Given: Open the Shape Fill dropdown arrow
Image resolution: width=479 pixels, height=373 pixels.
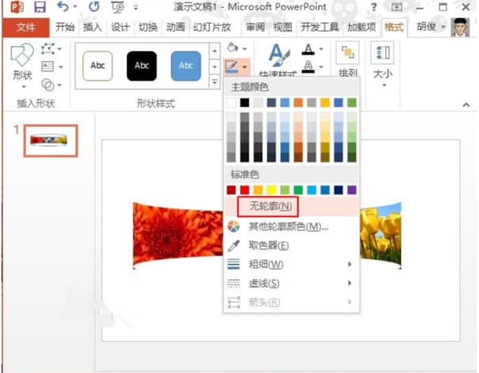Looking at the screenshot, I should tap(245, 49).
